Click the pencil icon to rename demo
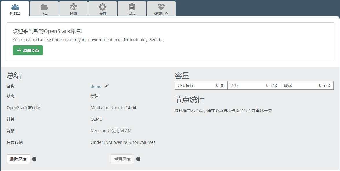 click(x=106, y=86)
